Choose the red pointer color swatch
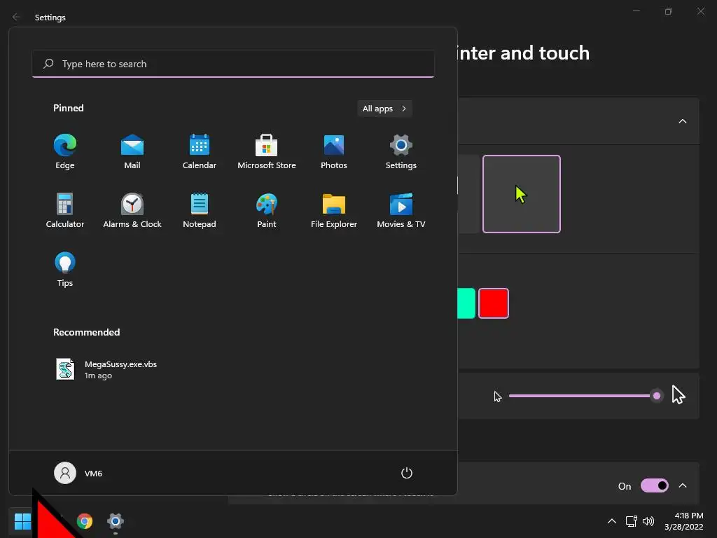The image size is (717, 538). pos(494,303)
